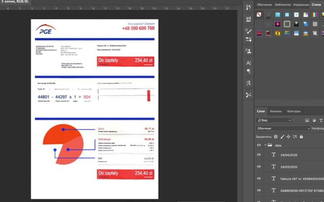The width and height of the screenshot is (324, 202).
Task: Toggle lock position icon
Action: [x=288, y=137]
